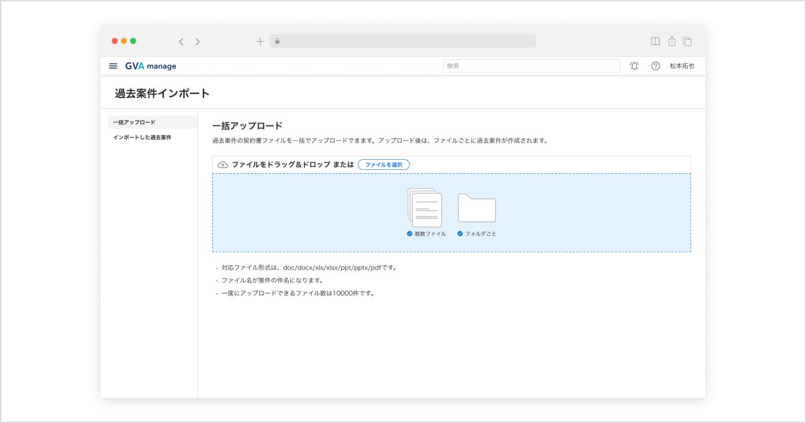Click the フォルダごと check mark
806x423 pixels.
coord(460,234)
